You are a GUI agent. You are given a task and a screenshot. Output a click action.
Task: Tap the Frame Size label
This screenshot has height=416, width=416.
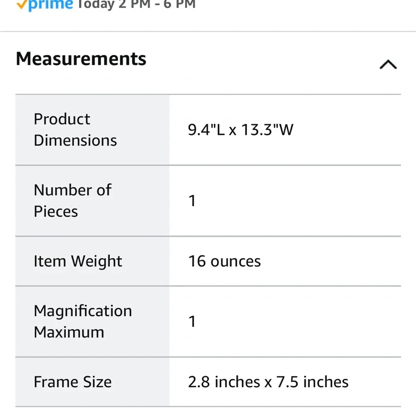tap(72, 382)
